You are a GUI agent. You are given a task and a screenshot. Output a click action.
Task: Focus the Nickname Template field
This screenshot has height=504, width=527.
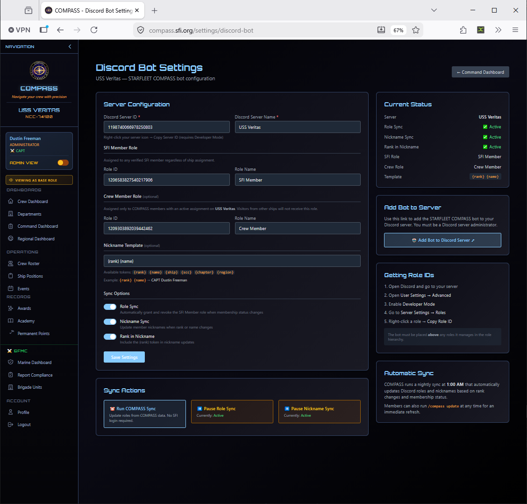click(232, 261)
